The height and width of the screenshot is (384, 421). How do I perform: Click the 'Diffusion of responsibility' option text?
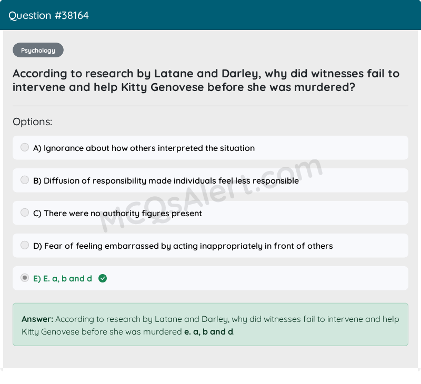166,181
